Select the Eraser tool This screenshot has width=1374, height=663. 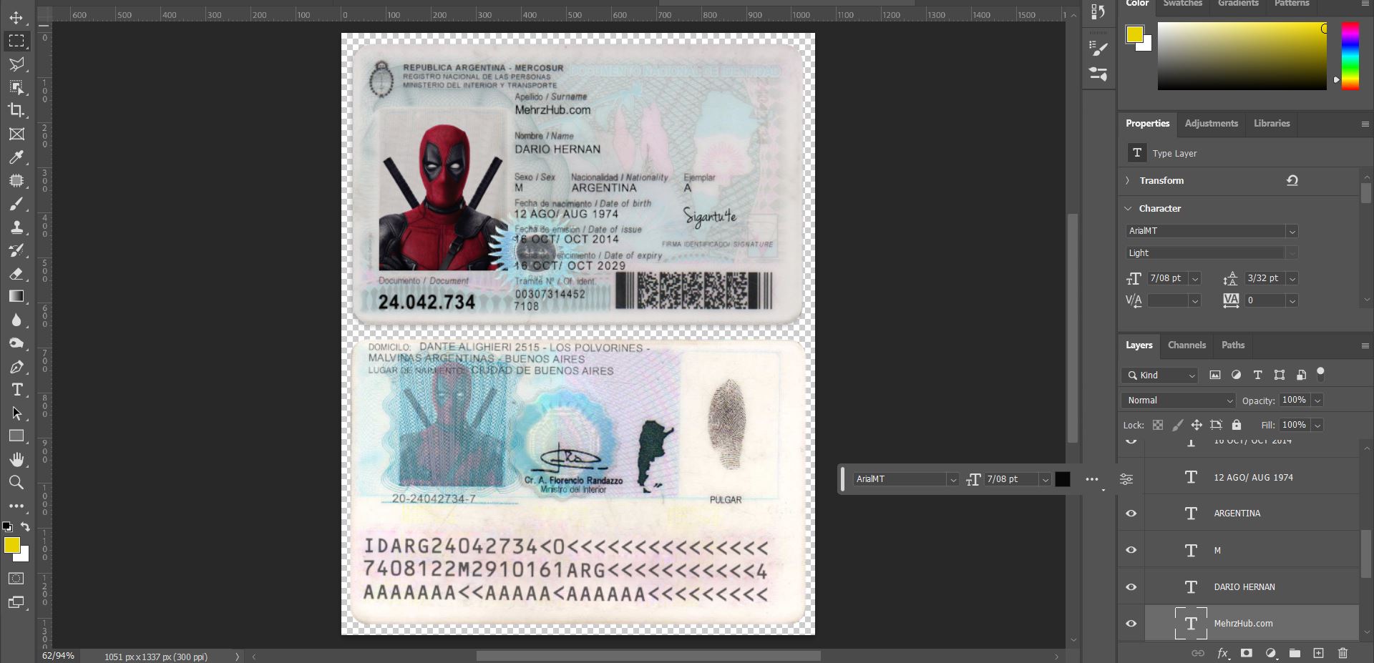coord(16,273)
